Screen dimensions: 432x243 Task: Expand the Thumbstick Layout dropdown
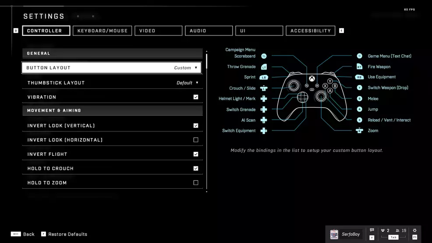[x=112, y=83]
